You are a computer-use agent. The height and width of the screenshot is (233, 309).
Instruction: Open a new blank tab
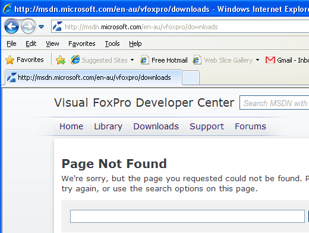coord(191,77)
